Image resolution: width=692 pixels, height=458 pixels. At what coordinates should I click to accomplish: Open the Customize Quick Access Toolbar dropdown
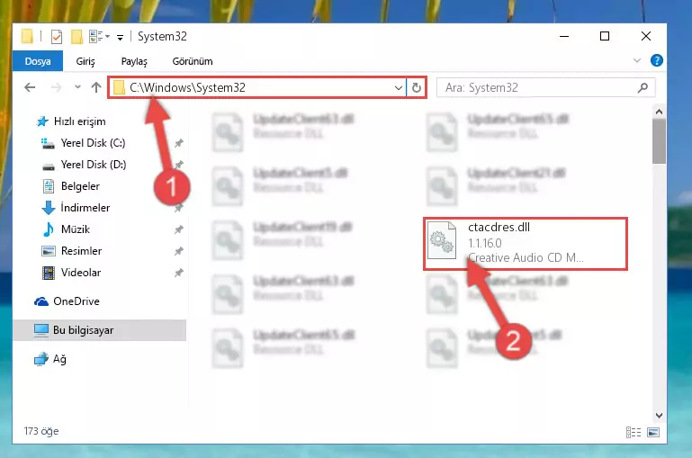click(120, 38)
